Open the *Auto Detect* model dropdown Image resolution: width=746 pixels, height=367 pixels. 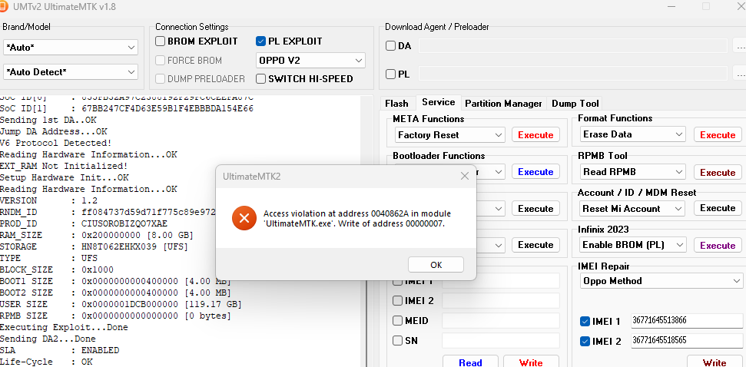(71, 72)
